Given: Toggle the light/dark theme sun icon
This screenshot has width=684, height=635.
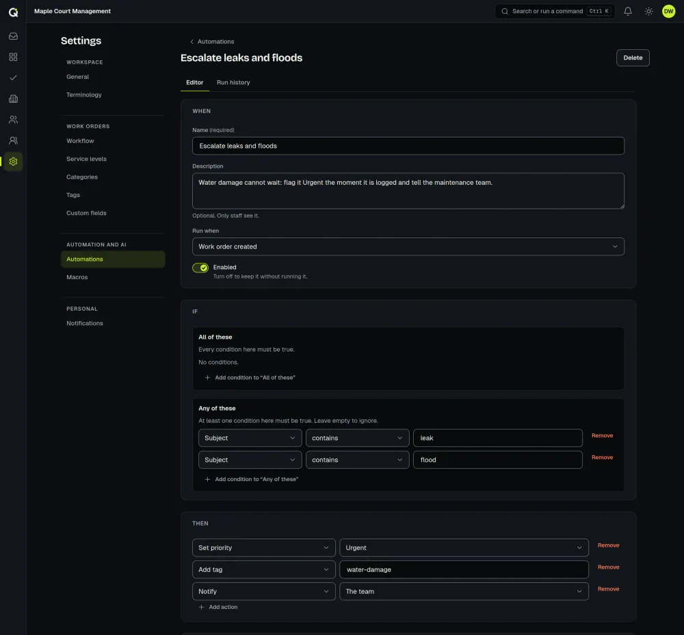Looking at the screenshot, I should [648, 12].
